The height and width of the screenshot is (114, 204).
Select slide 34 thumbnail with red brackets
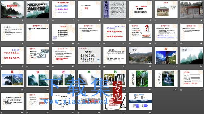coord(38,102)
